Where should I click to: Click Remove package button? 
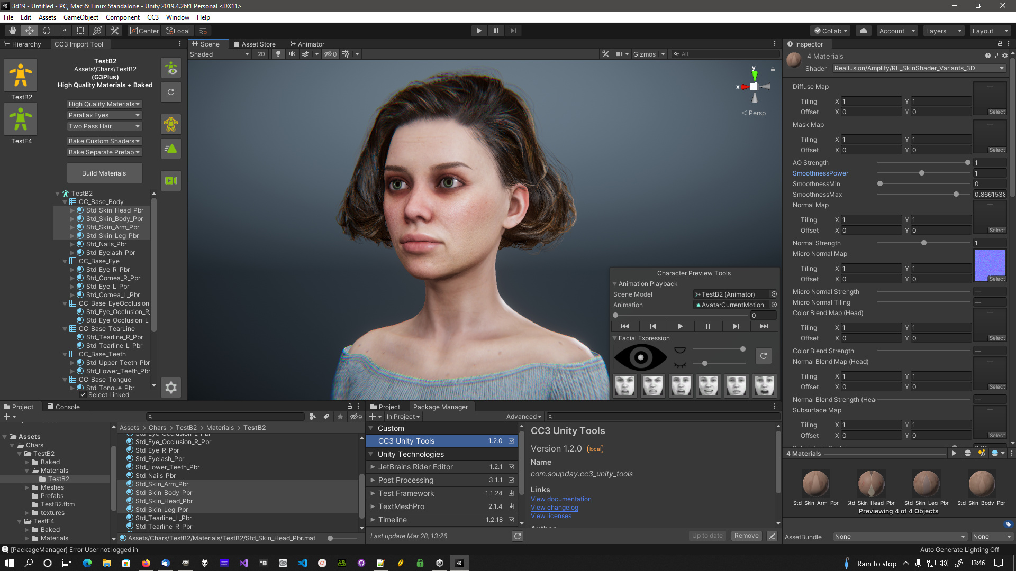(747, 536)
